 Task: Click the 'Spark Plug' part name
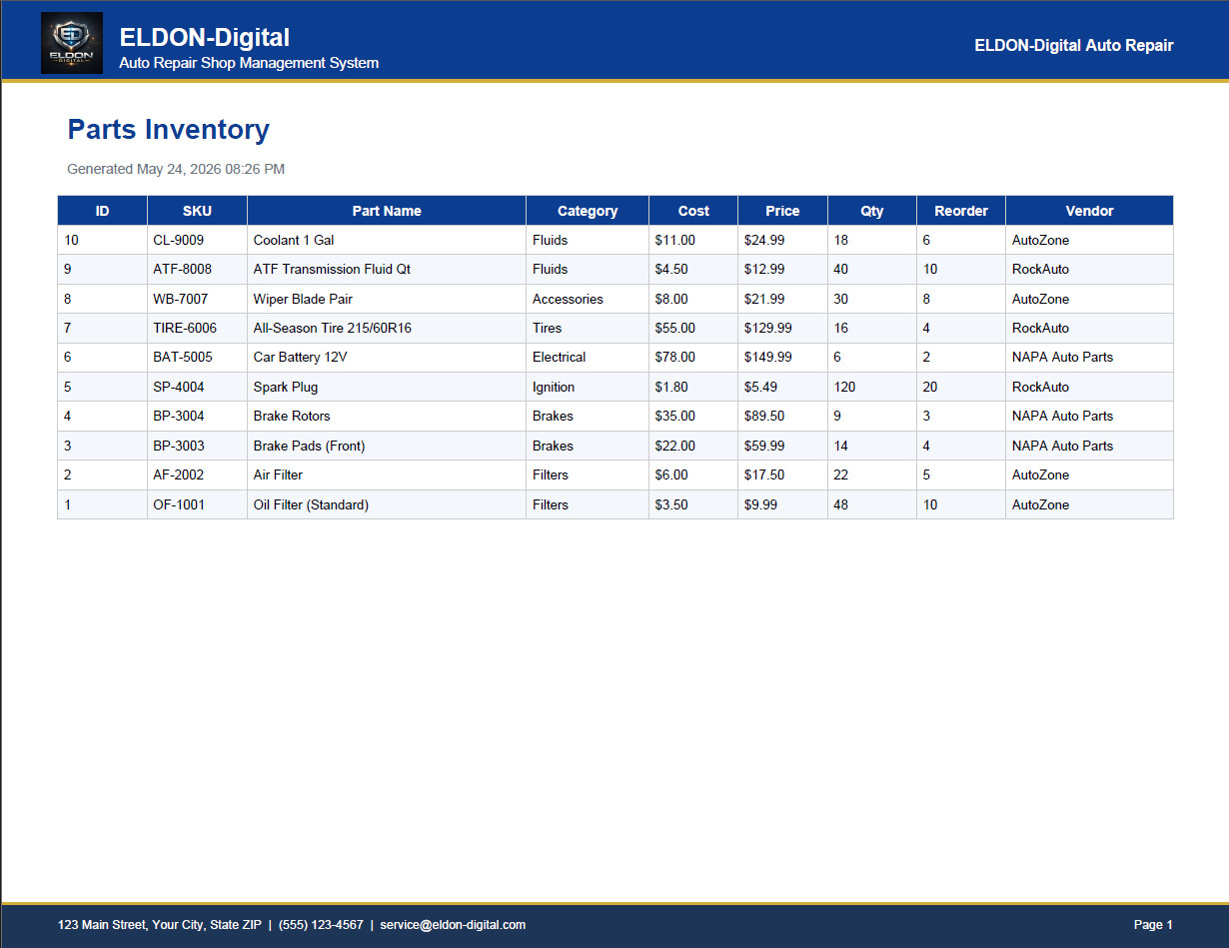coord(286,387)
